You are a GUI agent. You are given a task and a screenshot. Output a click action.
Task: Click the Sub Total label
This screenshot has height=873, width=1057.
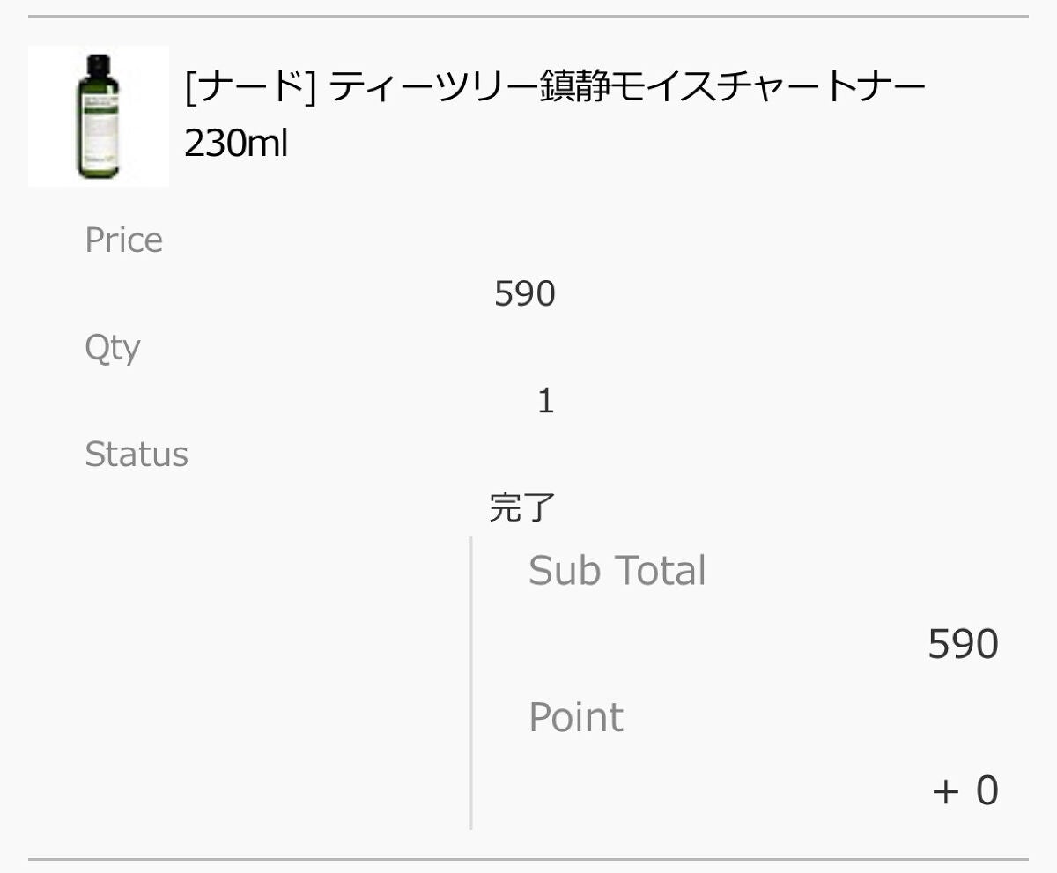(617, 571)
